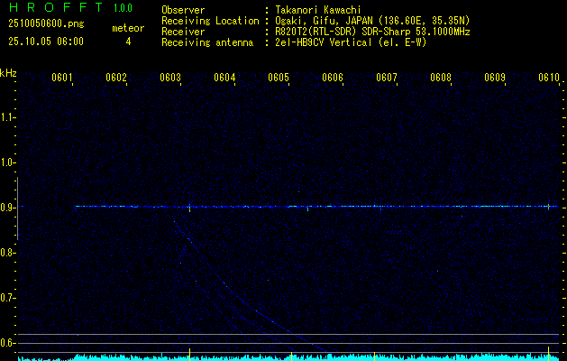Click the 0605 time axis label

(x=279, y=78)
